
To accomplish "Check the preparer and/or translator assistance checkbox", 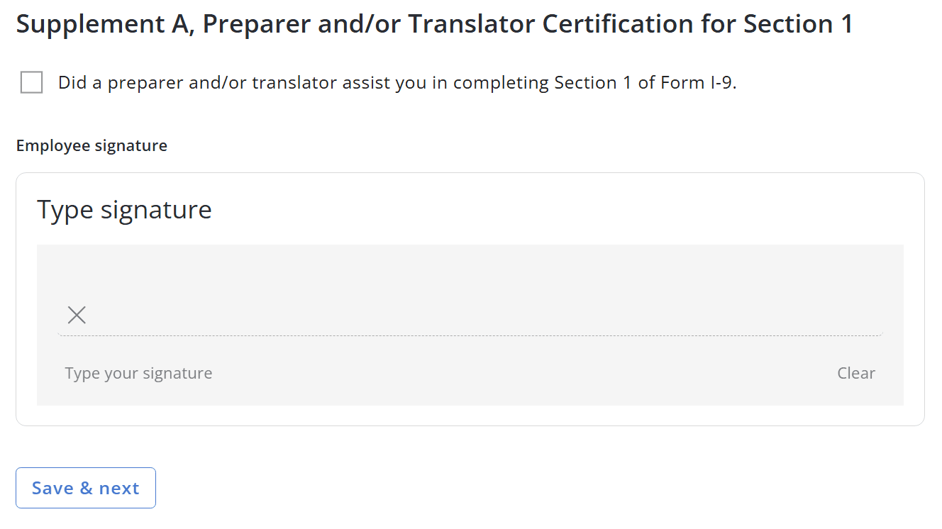I will [32, 83].
